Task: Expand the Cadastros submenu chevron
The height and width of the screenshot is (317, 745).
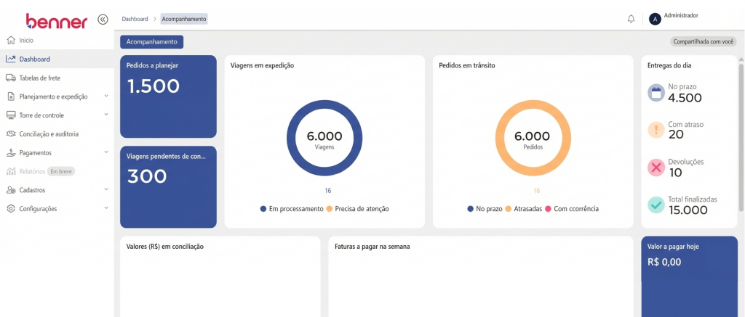Action: [106, 189]
